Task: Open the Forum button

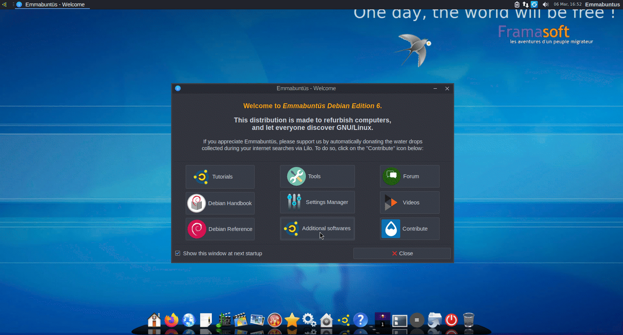Action: coord(409,176)
